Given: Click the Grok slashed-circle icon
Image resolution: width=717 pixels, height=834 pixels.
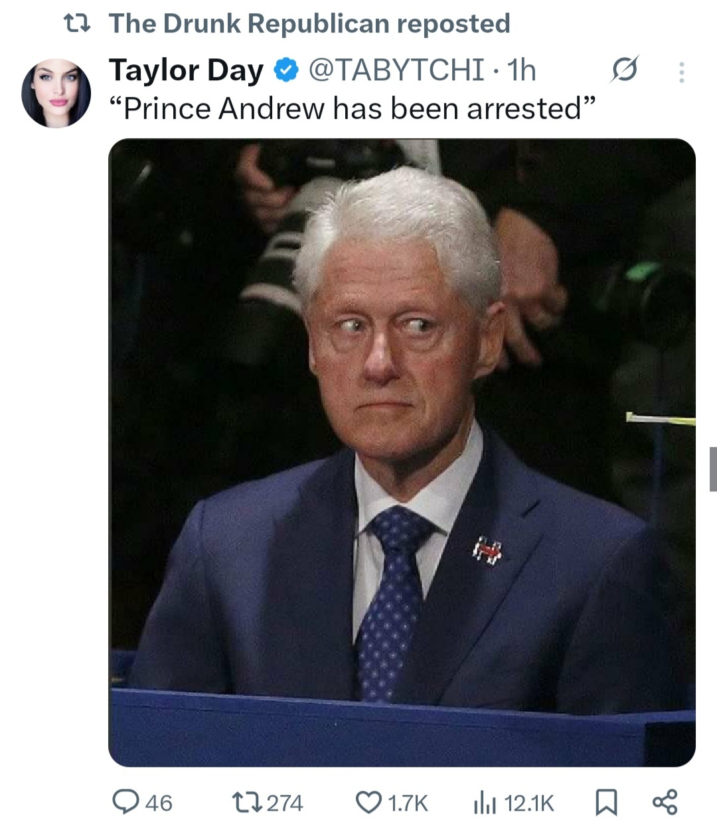Looking at the screenshot, I should 624,69.
